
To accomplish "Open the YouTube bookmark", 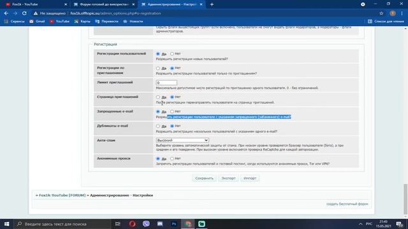I will pos(59,21).
